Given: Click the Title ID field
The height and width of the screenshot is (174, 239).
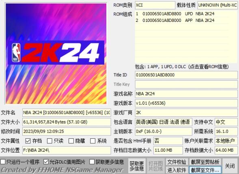Looking at the screenshot, I should [186, 75].
